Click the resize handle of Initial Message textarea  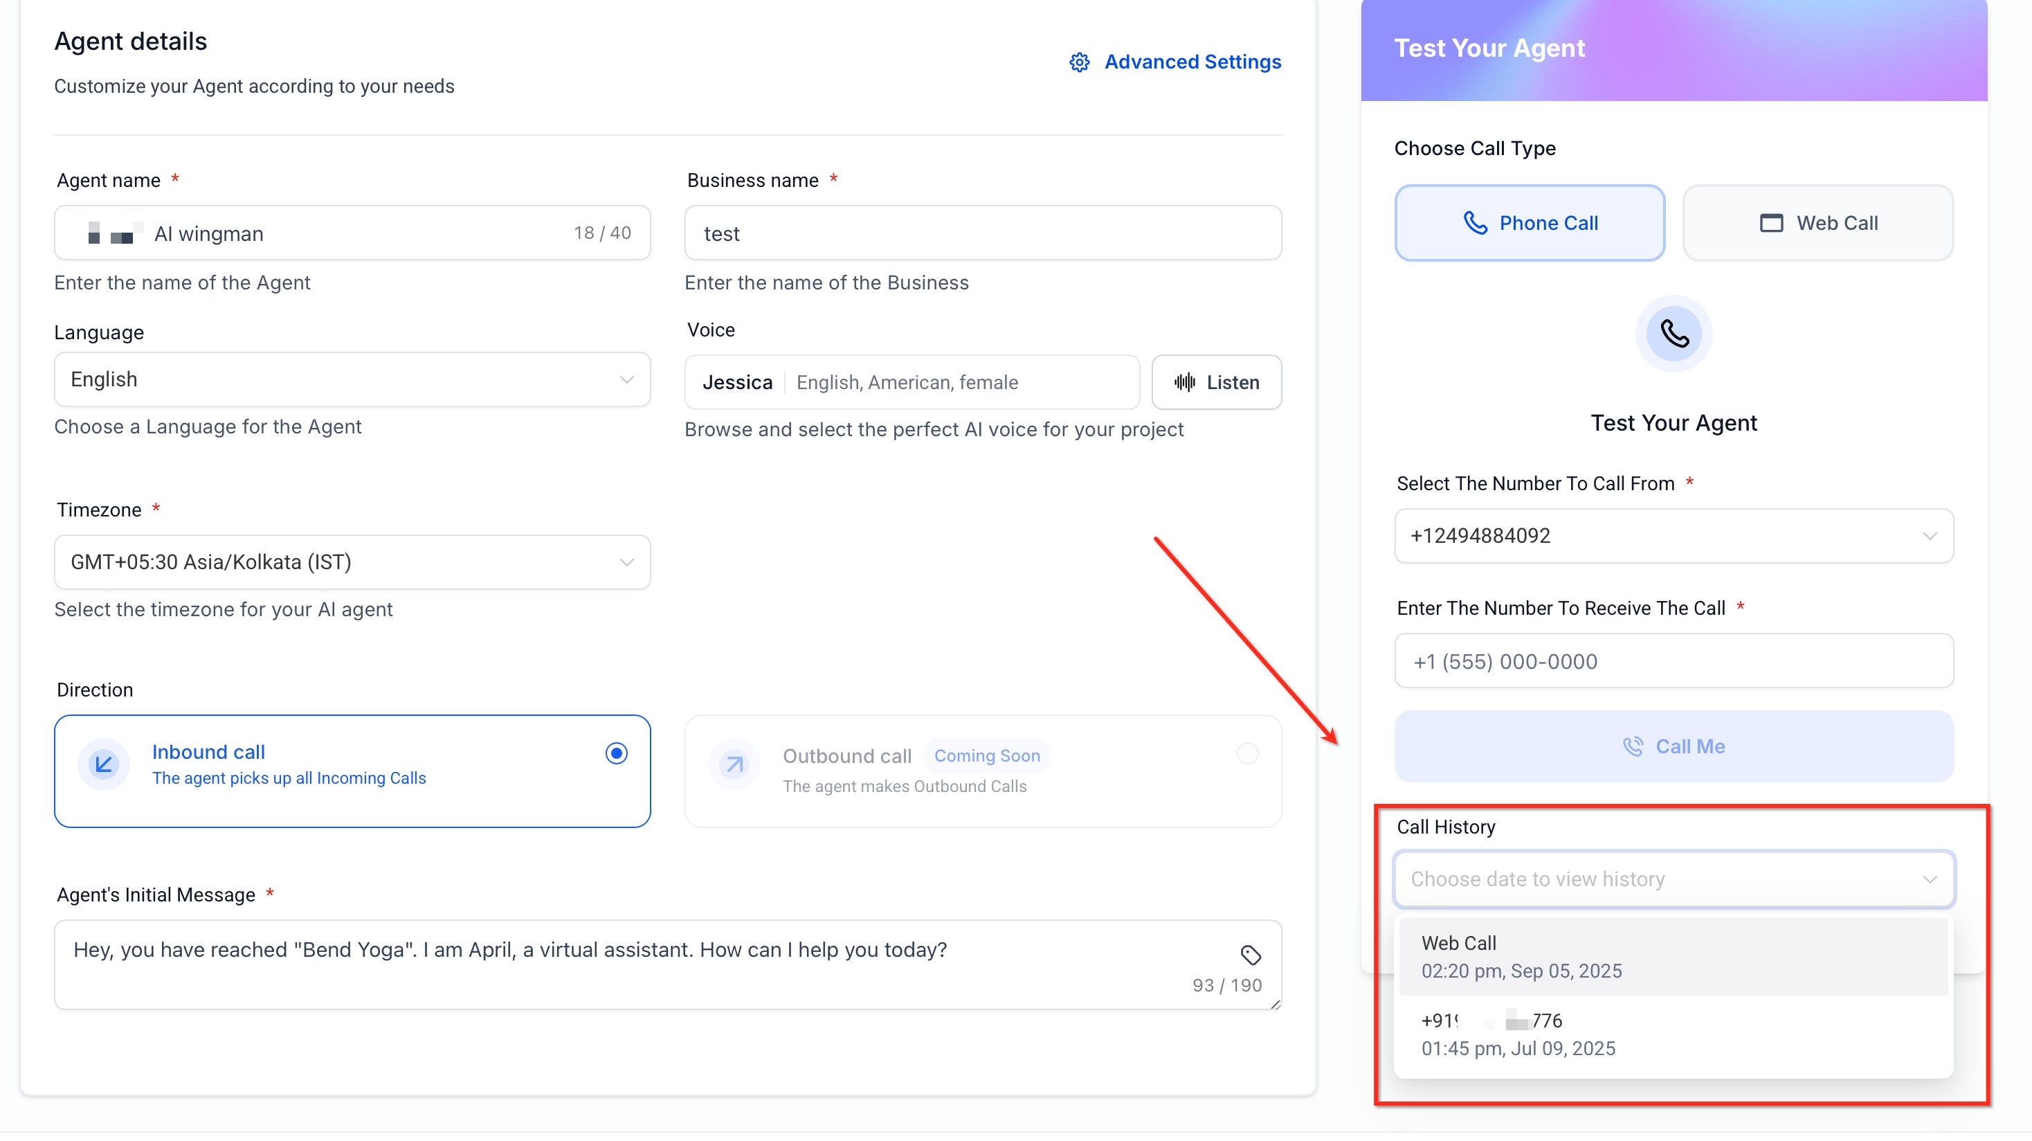(x=1275, y=1004)
